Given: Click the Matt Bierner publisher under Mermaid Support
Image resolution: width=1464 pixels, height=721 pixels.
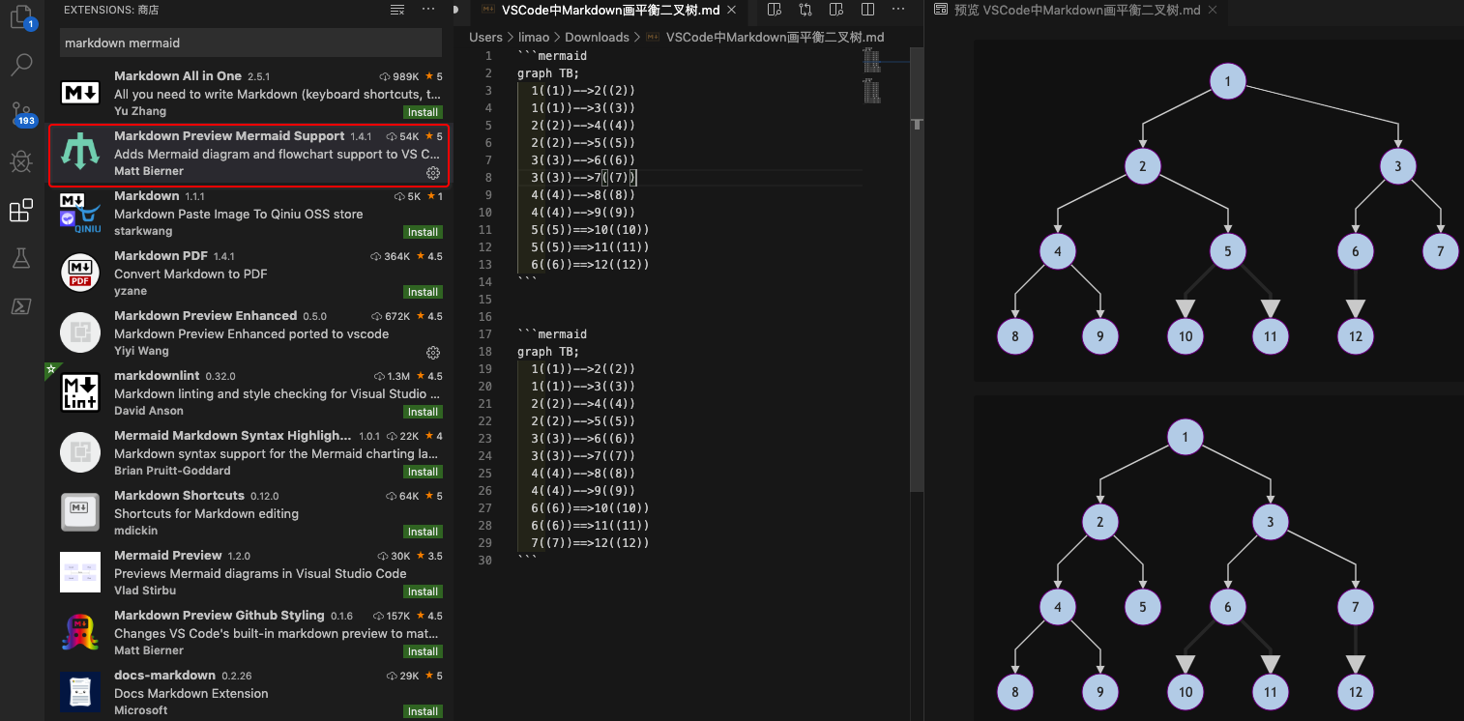Looking at the screenshot, I should click(148, 171).
